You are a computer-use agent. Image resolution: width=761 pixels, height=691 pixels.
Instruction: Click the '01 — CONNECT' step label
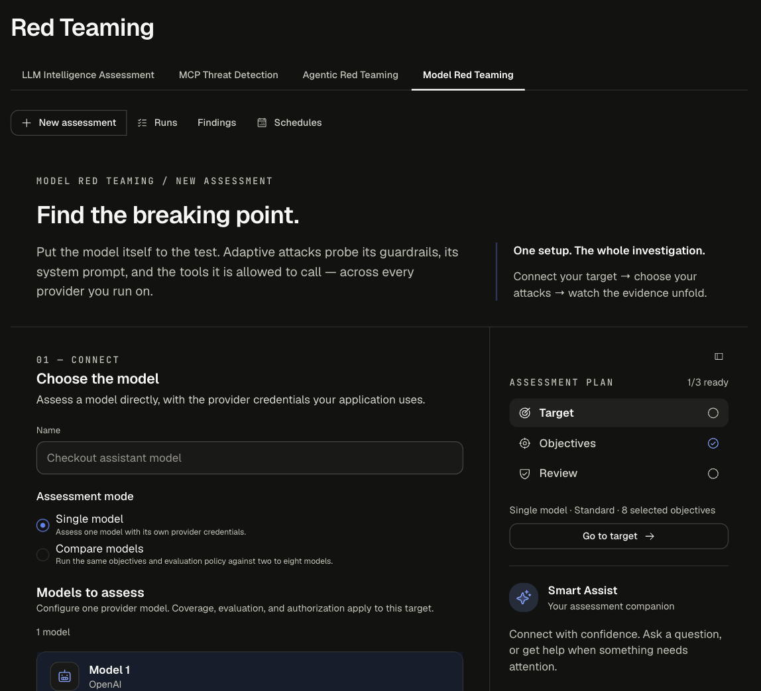pos(78,360)
